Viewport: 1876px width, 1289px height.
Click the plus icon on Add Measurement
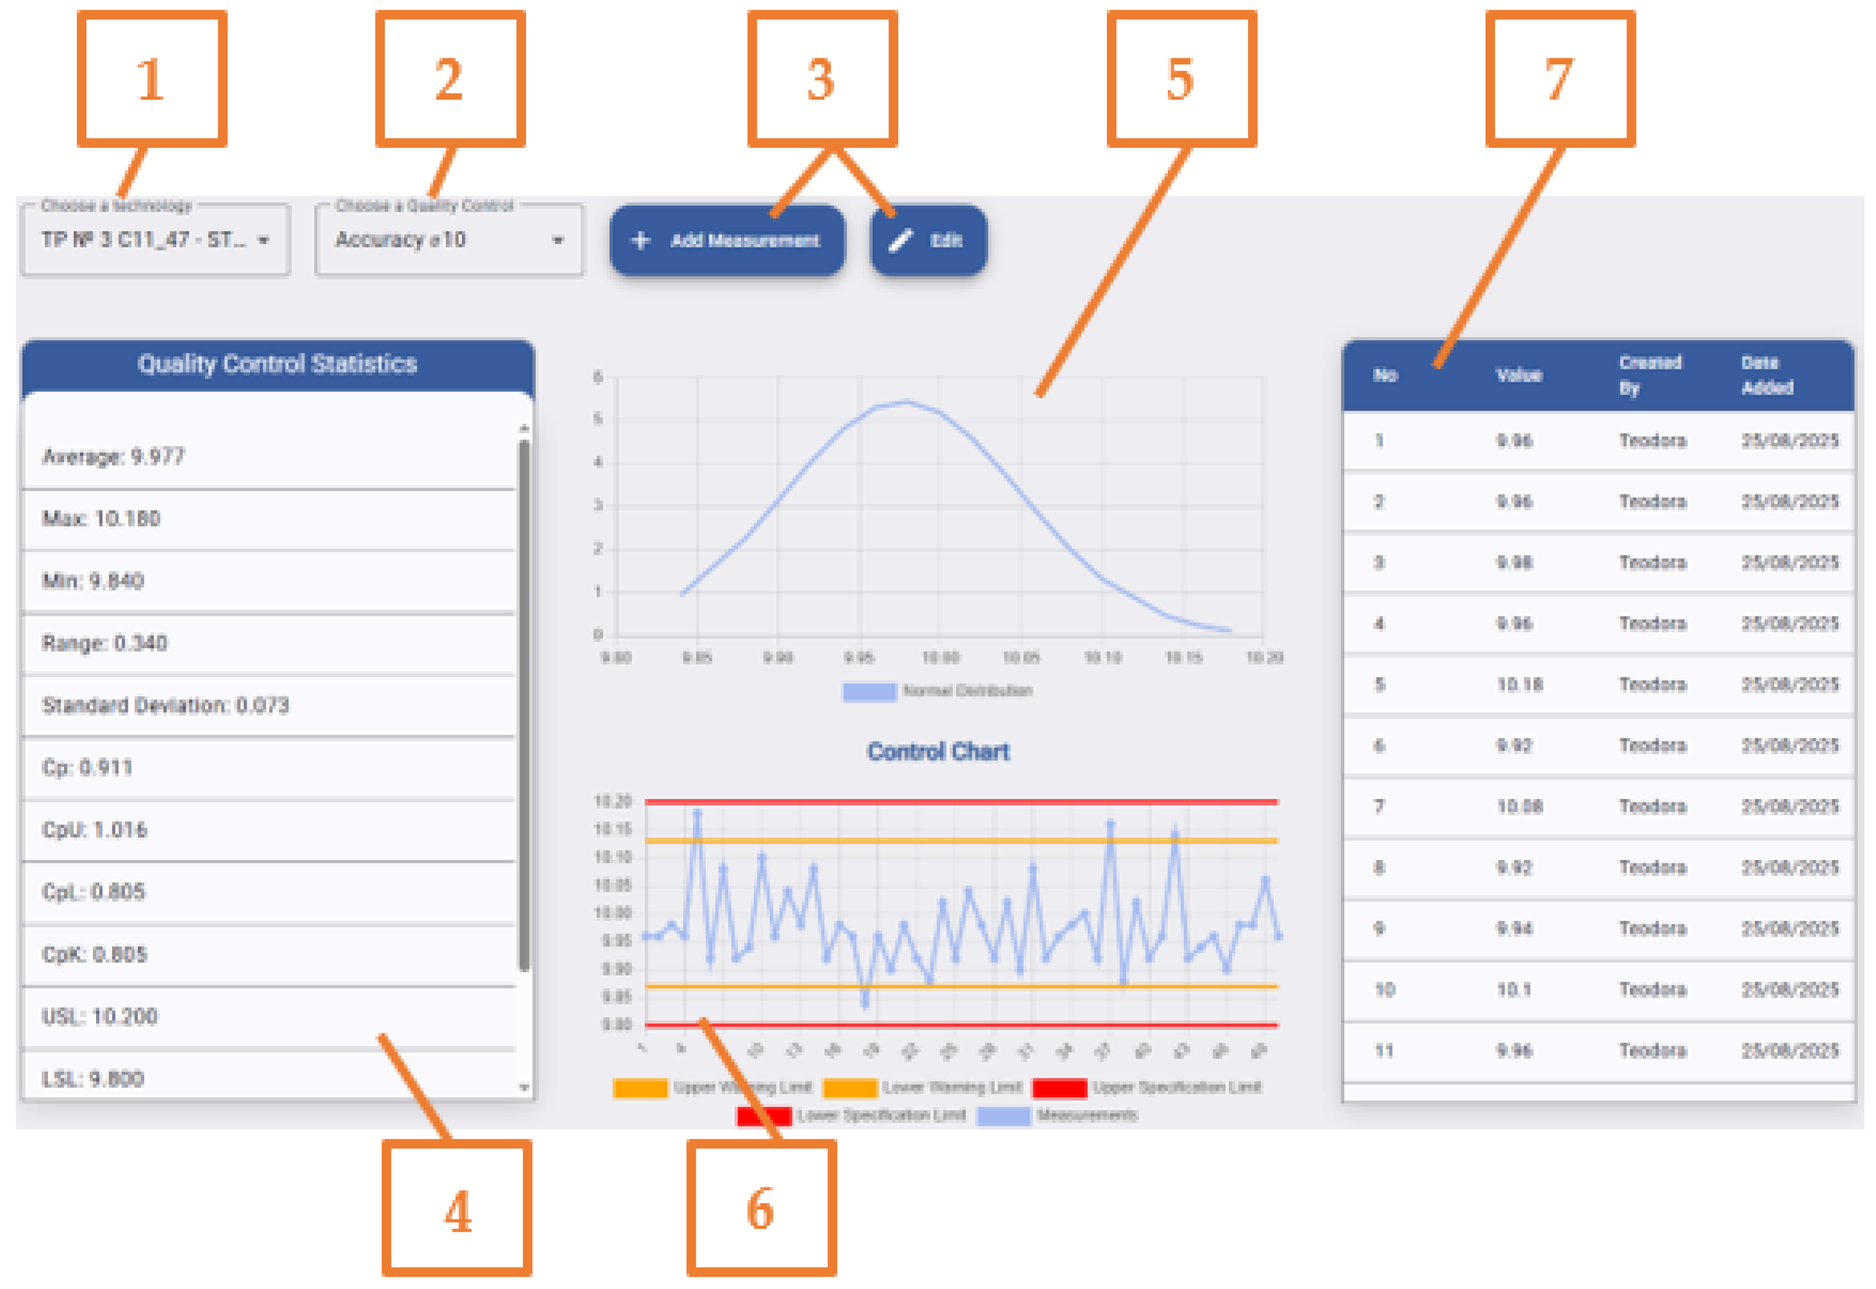point(641,240)
